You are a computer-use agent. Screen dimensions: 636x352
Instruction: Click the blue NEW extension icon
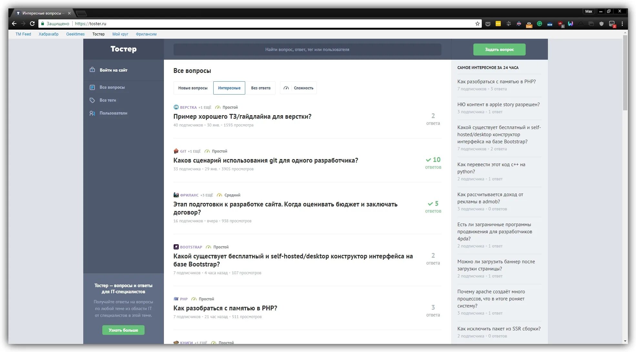(x=550, y=24)
